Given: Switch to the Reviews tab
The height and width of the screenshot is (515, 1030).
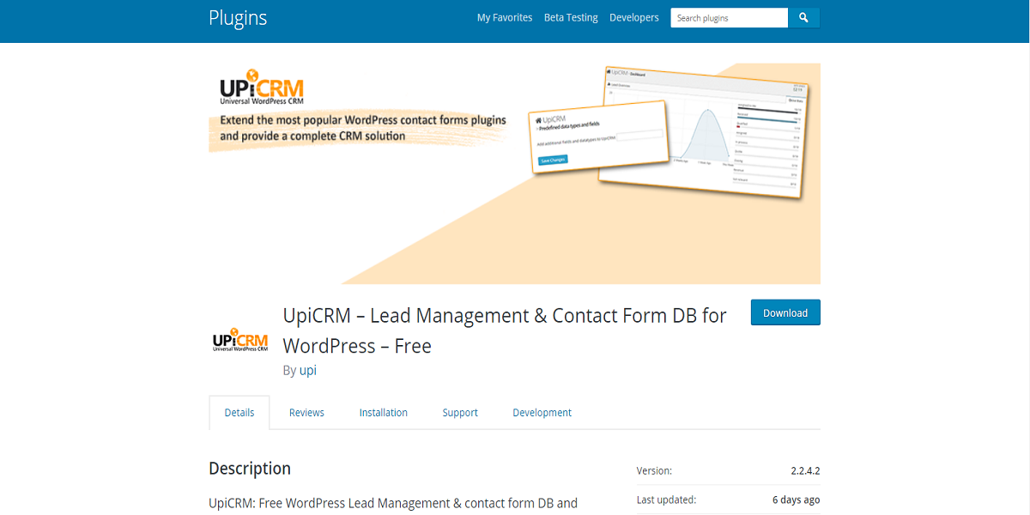Looking at the screenshot, I should click(x=306, y=413).
